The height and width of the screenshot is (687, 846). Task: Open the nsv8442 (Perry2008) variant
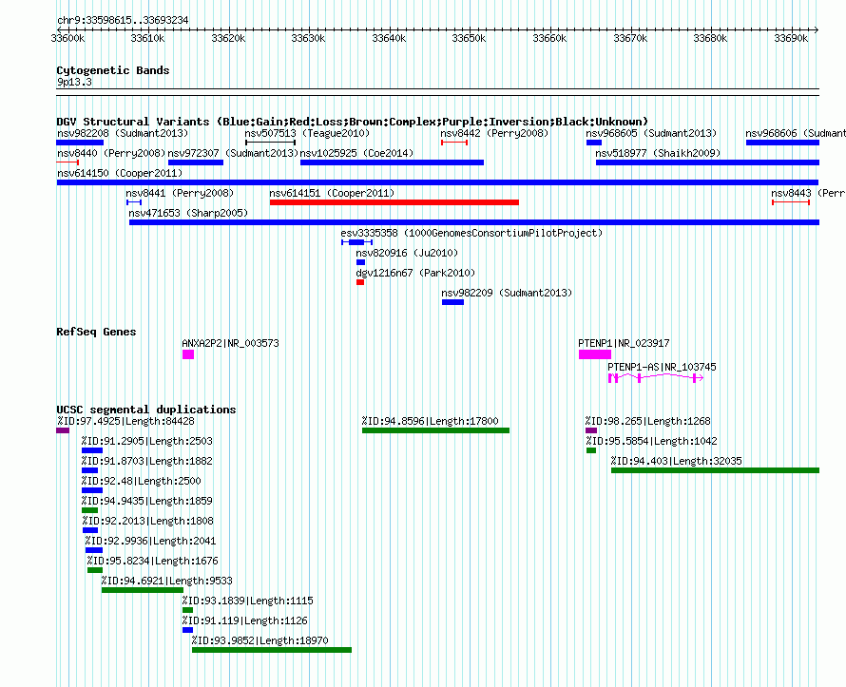(x=494, y=133)
